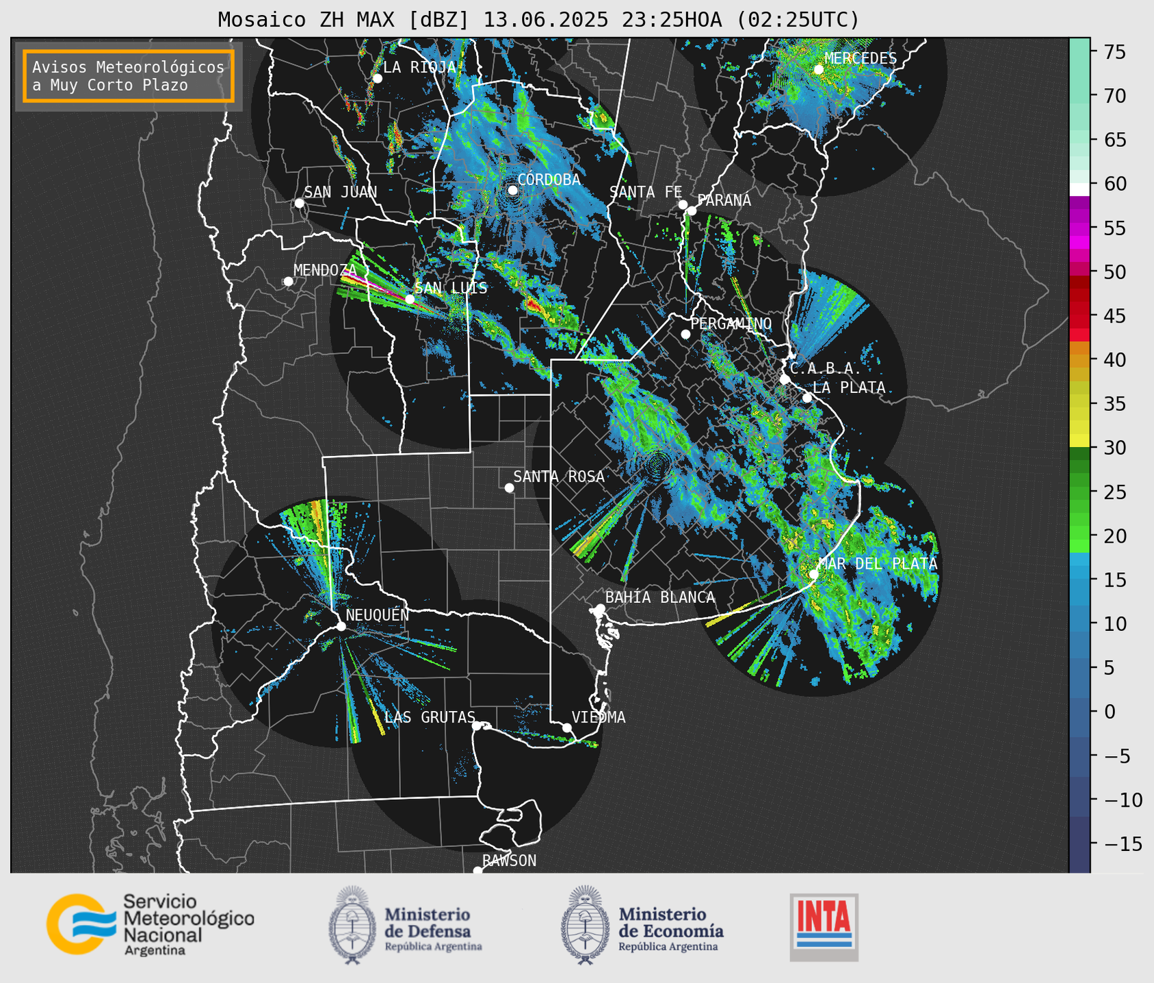Click the Santa Fe city marker dot
1154x983 pixels.
coord(683,204)
